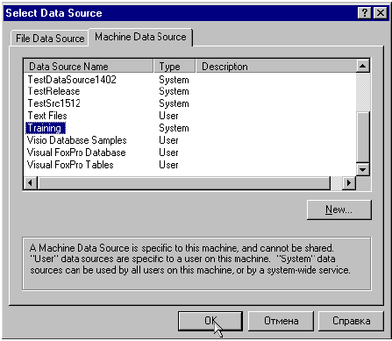Click the title bar help question mark
Screen dimensions: 392x341
coord(365,13)
